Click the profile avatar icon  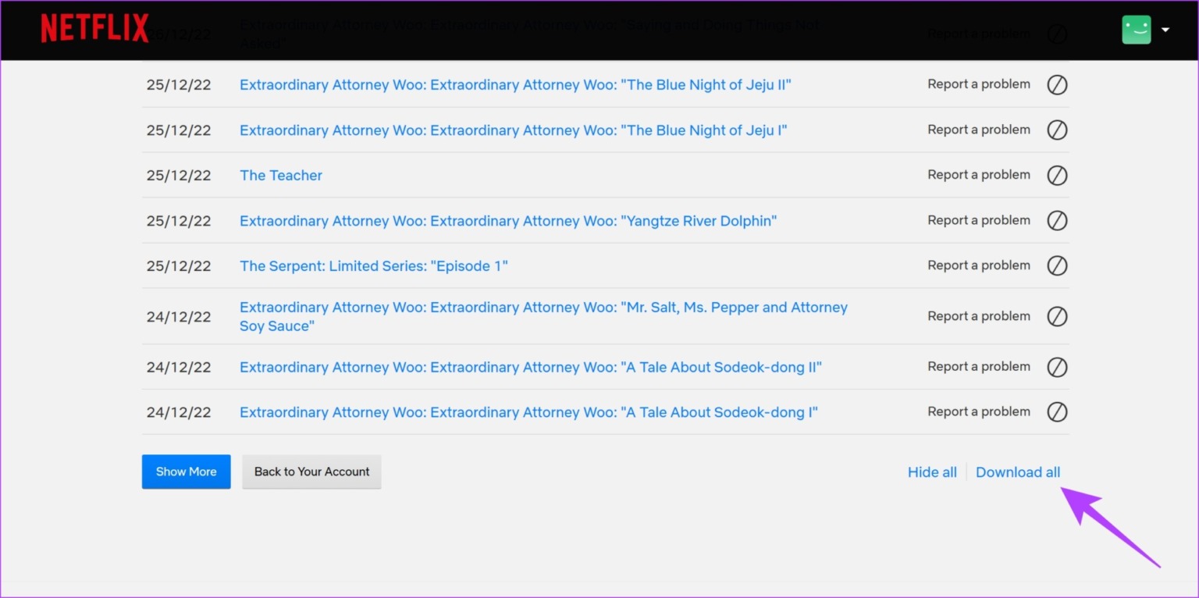tap(1137, 29)
